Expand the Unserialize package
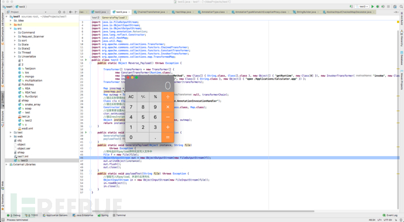Screen dimensions: 404x222 (x=15, y=57)
